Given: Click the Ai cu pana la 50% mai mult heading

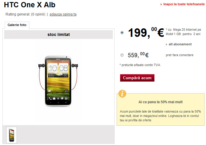Looking at the screenshot, I should click(161, 102).
